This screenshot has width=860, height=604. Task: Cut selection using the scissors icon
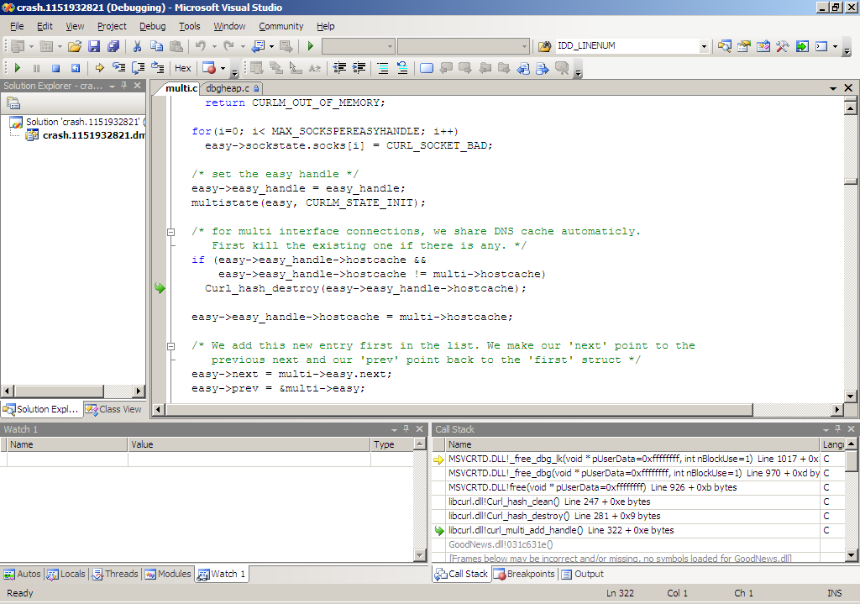pos(137,46)
